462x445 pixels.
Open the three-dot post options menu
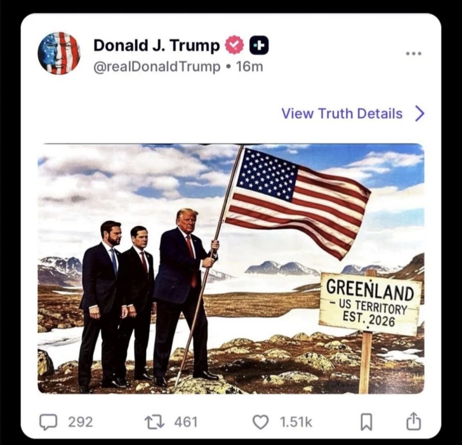pyautogui.click(x=414, y=54)
